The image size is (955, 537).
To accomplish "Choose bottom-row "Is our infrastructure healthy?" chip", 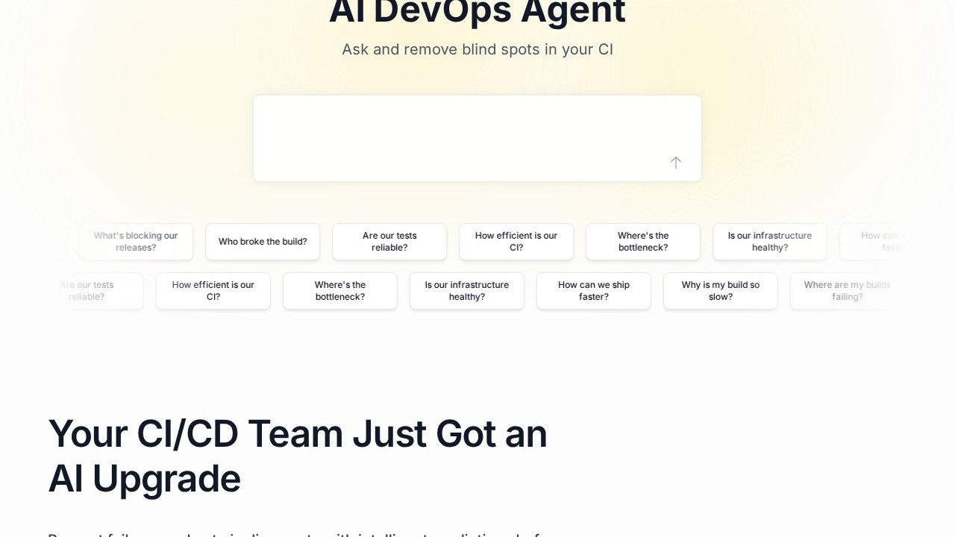I will tap(467, 291).
